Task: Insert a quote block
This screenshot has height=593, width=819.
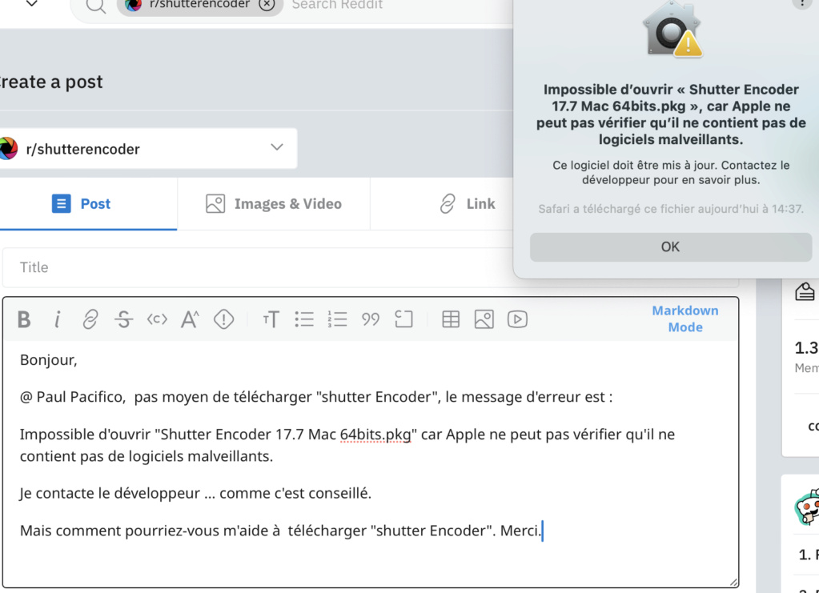Action: click(371, 319)
